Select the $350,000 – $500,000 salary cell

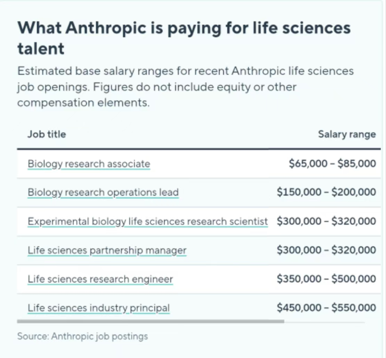coord(326,279)
